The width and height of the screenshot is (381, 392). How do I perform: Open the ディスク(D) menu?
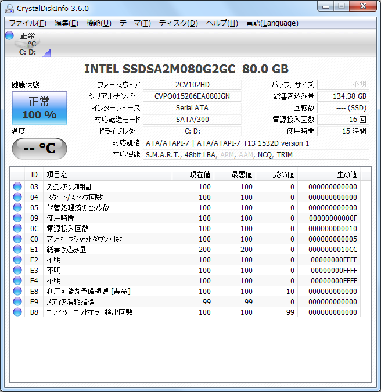178,23
